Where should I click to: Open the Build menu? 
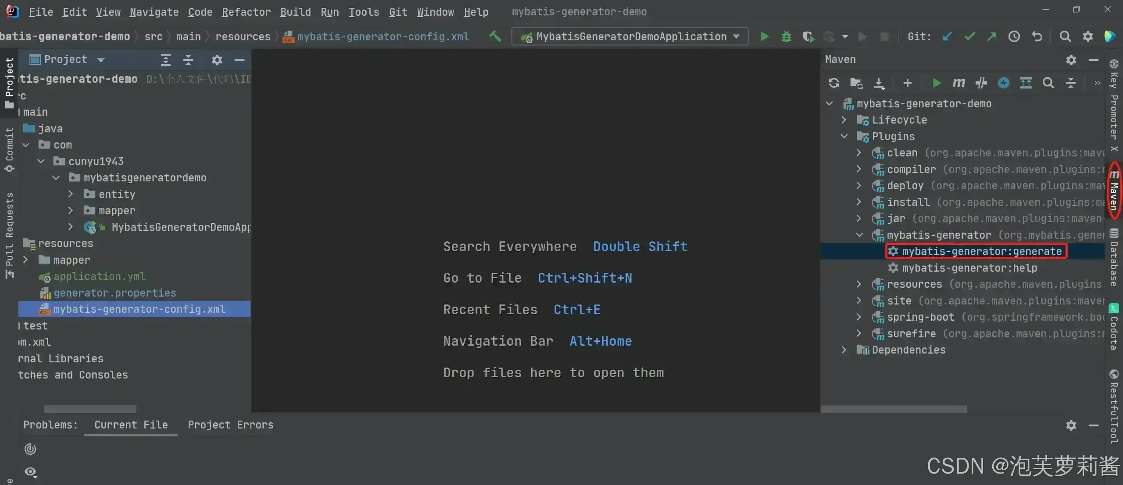click(x=295, y=12)
